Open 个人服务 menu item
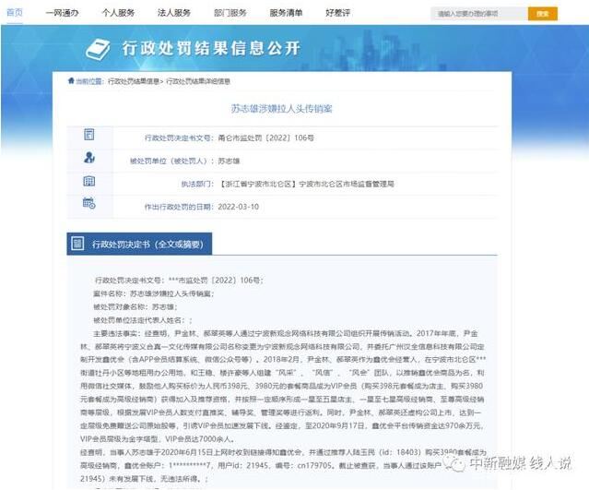Screen dimensions: 589x490 point(118,13)
